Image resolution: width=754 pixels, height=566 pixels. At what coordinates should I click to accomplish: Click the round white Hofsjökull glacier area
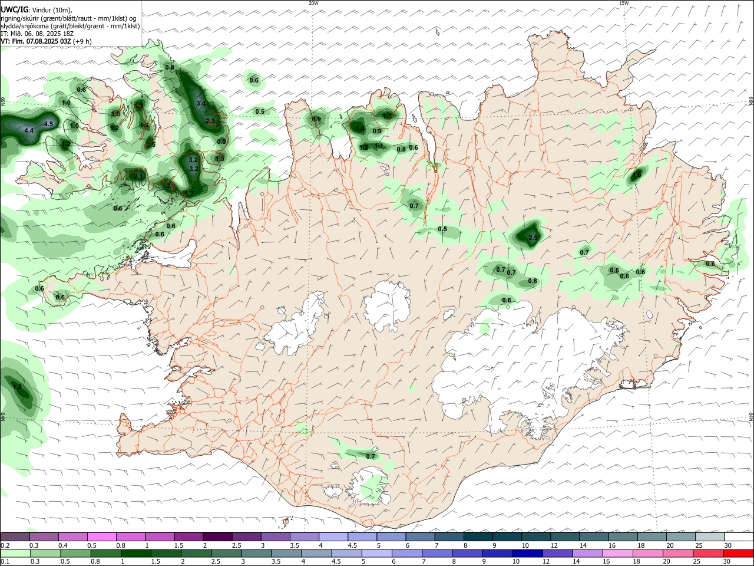pos(387,305)
